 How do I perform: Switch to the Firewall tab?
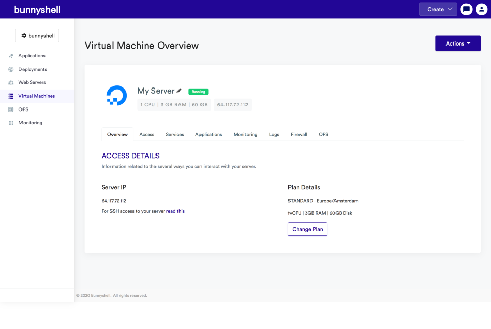tap(299, 134)
